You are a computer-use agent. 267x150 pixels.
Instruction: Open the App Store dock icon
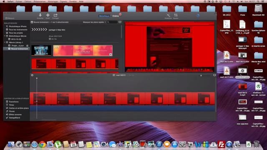(174, 145)
